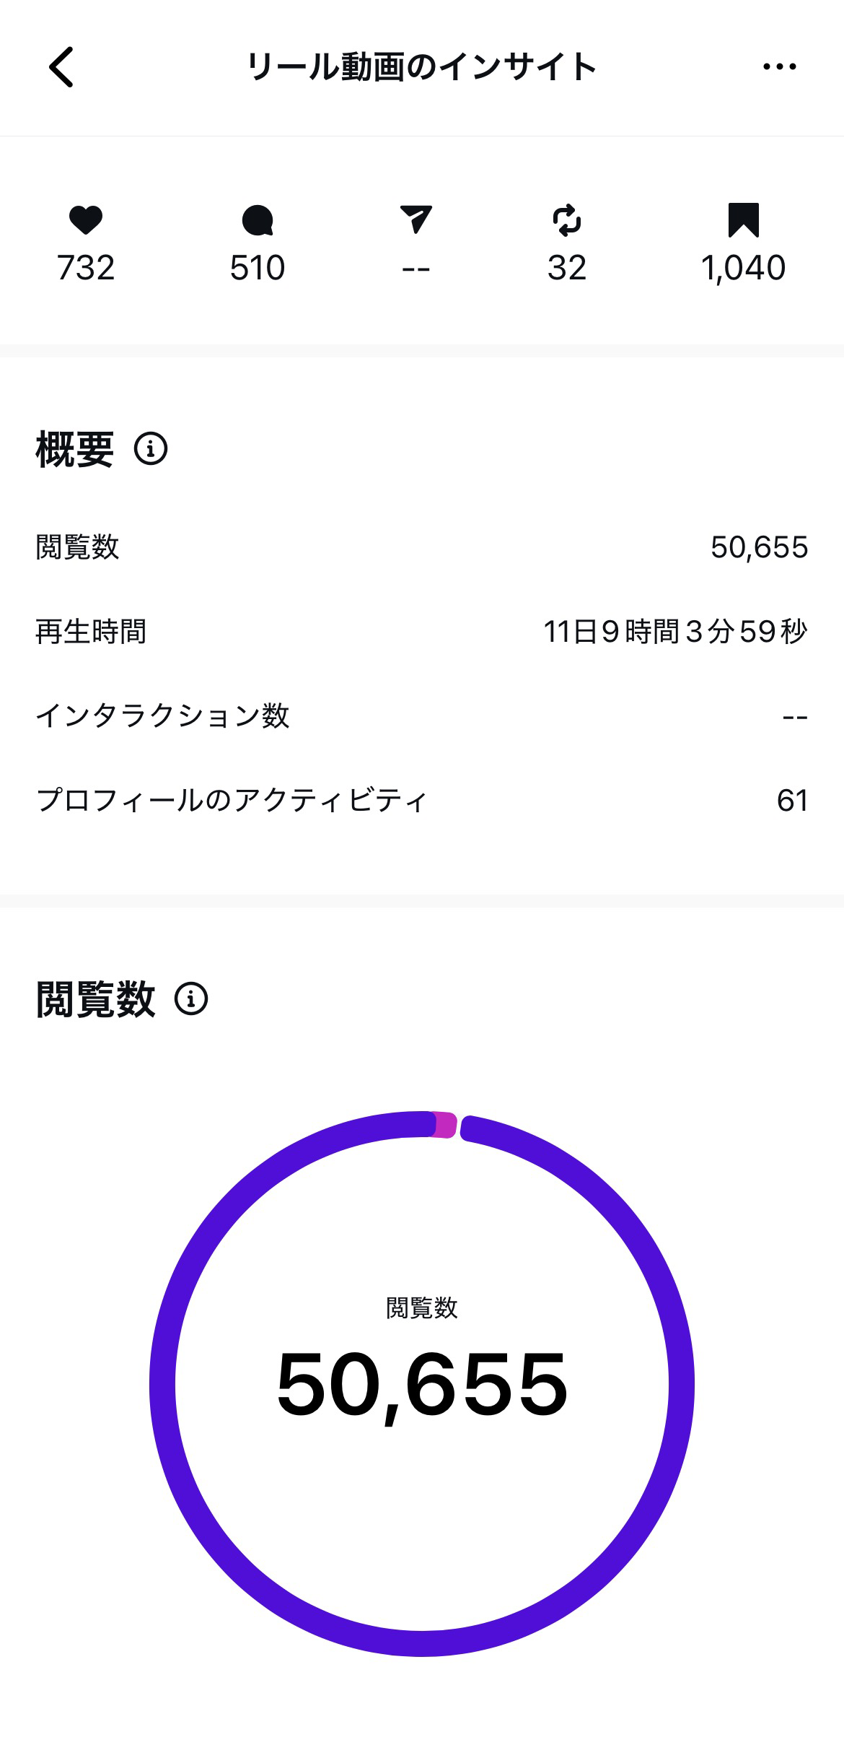Tap the paper plane share icon

(416, 219)
